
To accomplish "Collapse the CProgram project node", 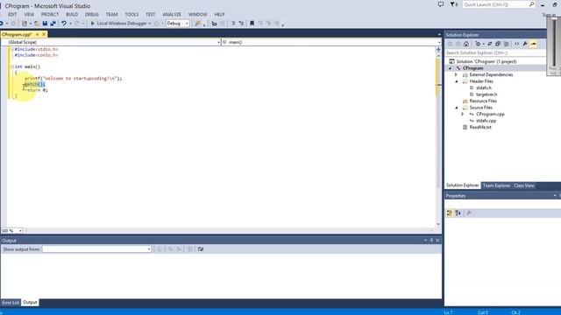I will click(450, 68).
